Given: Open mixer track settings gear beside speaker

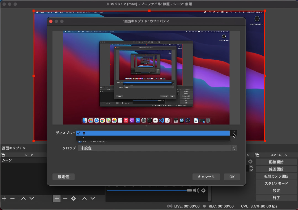Looking at the screenshot, I should [203, 190].
